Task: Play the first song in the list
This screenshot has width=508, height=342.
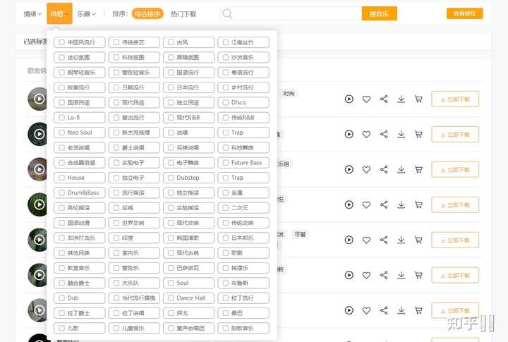Action: coord(349,99)
